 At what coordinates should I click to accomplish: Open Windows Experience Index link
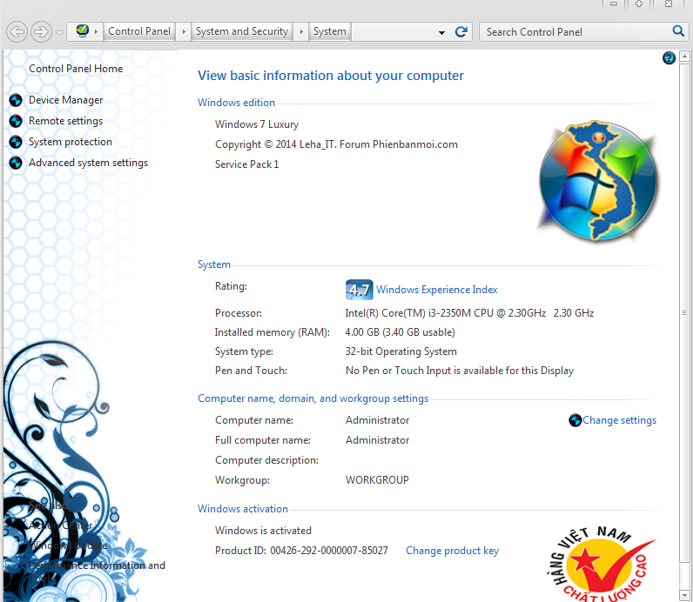point(437,290)
